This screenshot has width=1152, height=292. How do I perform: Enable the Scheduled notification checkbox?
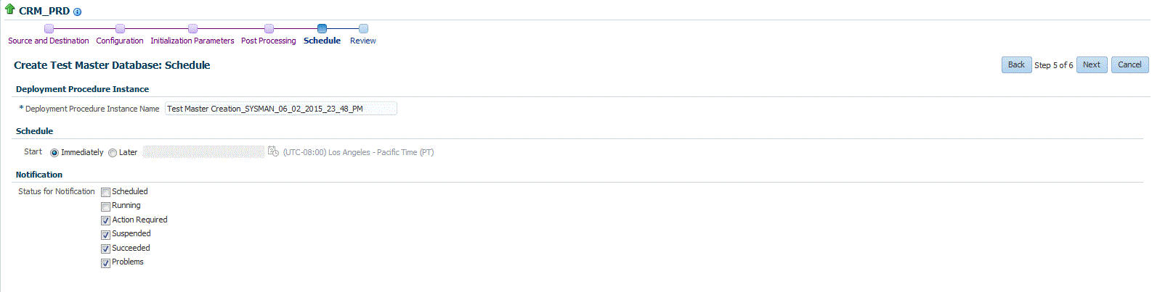(x=105, y=192)
